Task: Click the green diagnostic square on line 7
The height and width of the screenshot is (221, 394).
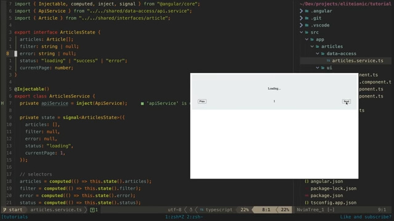Action: click(x=142, y=104)
